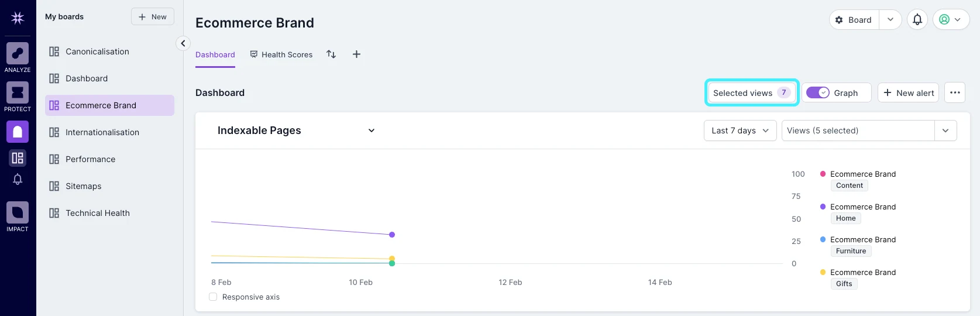Click the notifications bell in header

[917, 19]
